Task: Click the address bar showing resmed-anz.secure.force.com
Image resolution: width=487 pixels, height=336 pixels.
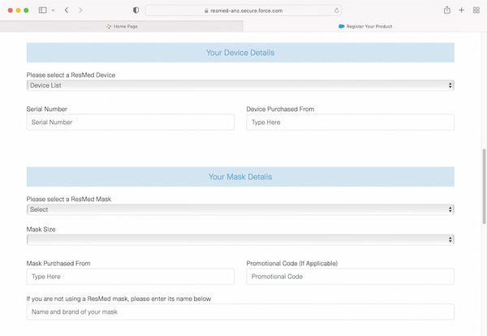Action: click(243, 11)
